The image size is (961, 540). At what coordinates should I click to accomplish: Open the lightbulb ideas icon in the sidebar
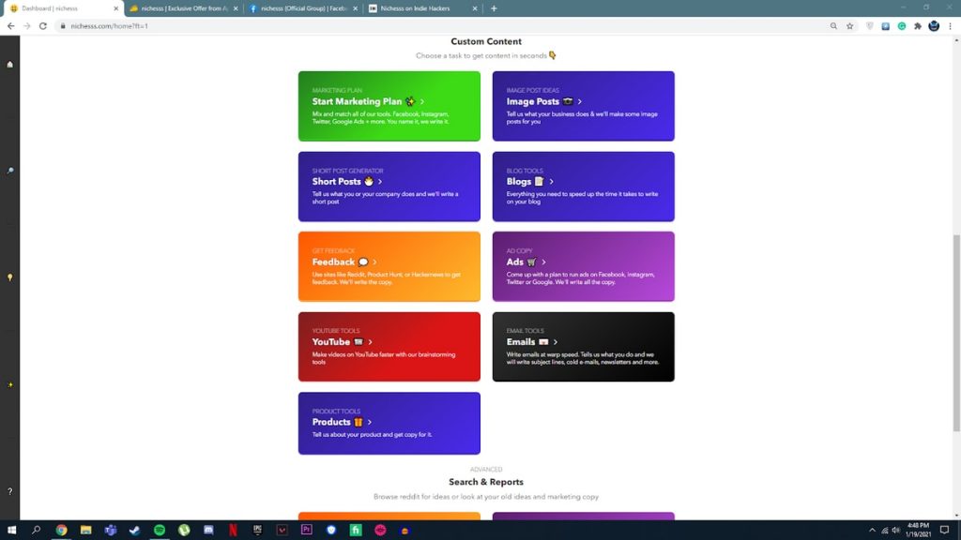[x=9, y=277]
